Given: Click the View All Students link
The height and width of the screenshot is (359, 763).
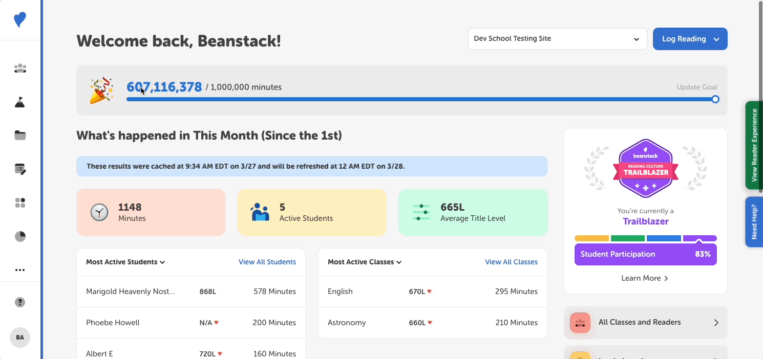Looking at the screenshot, I should click(267, 262).
